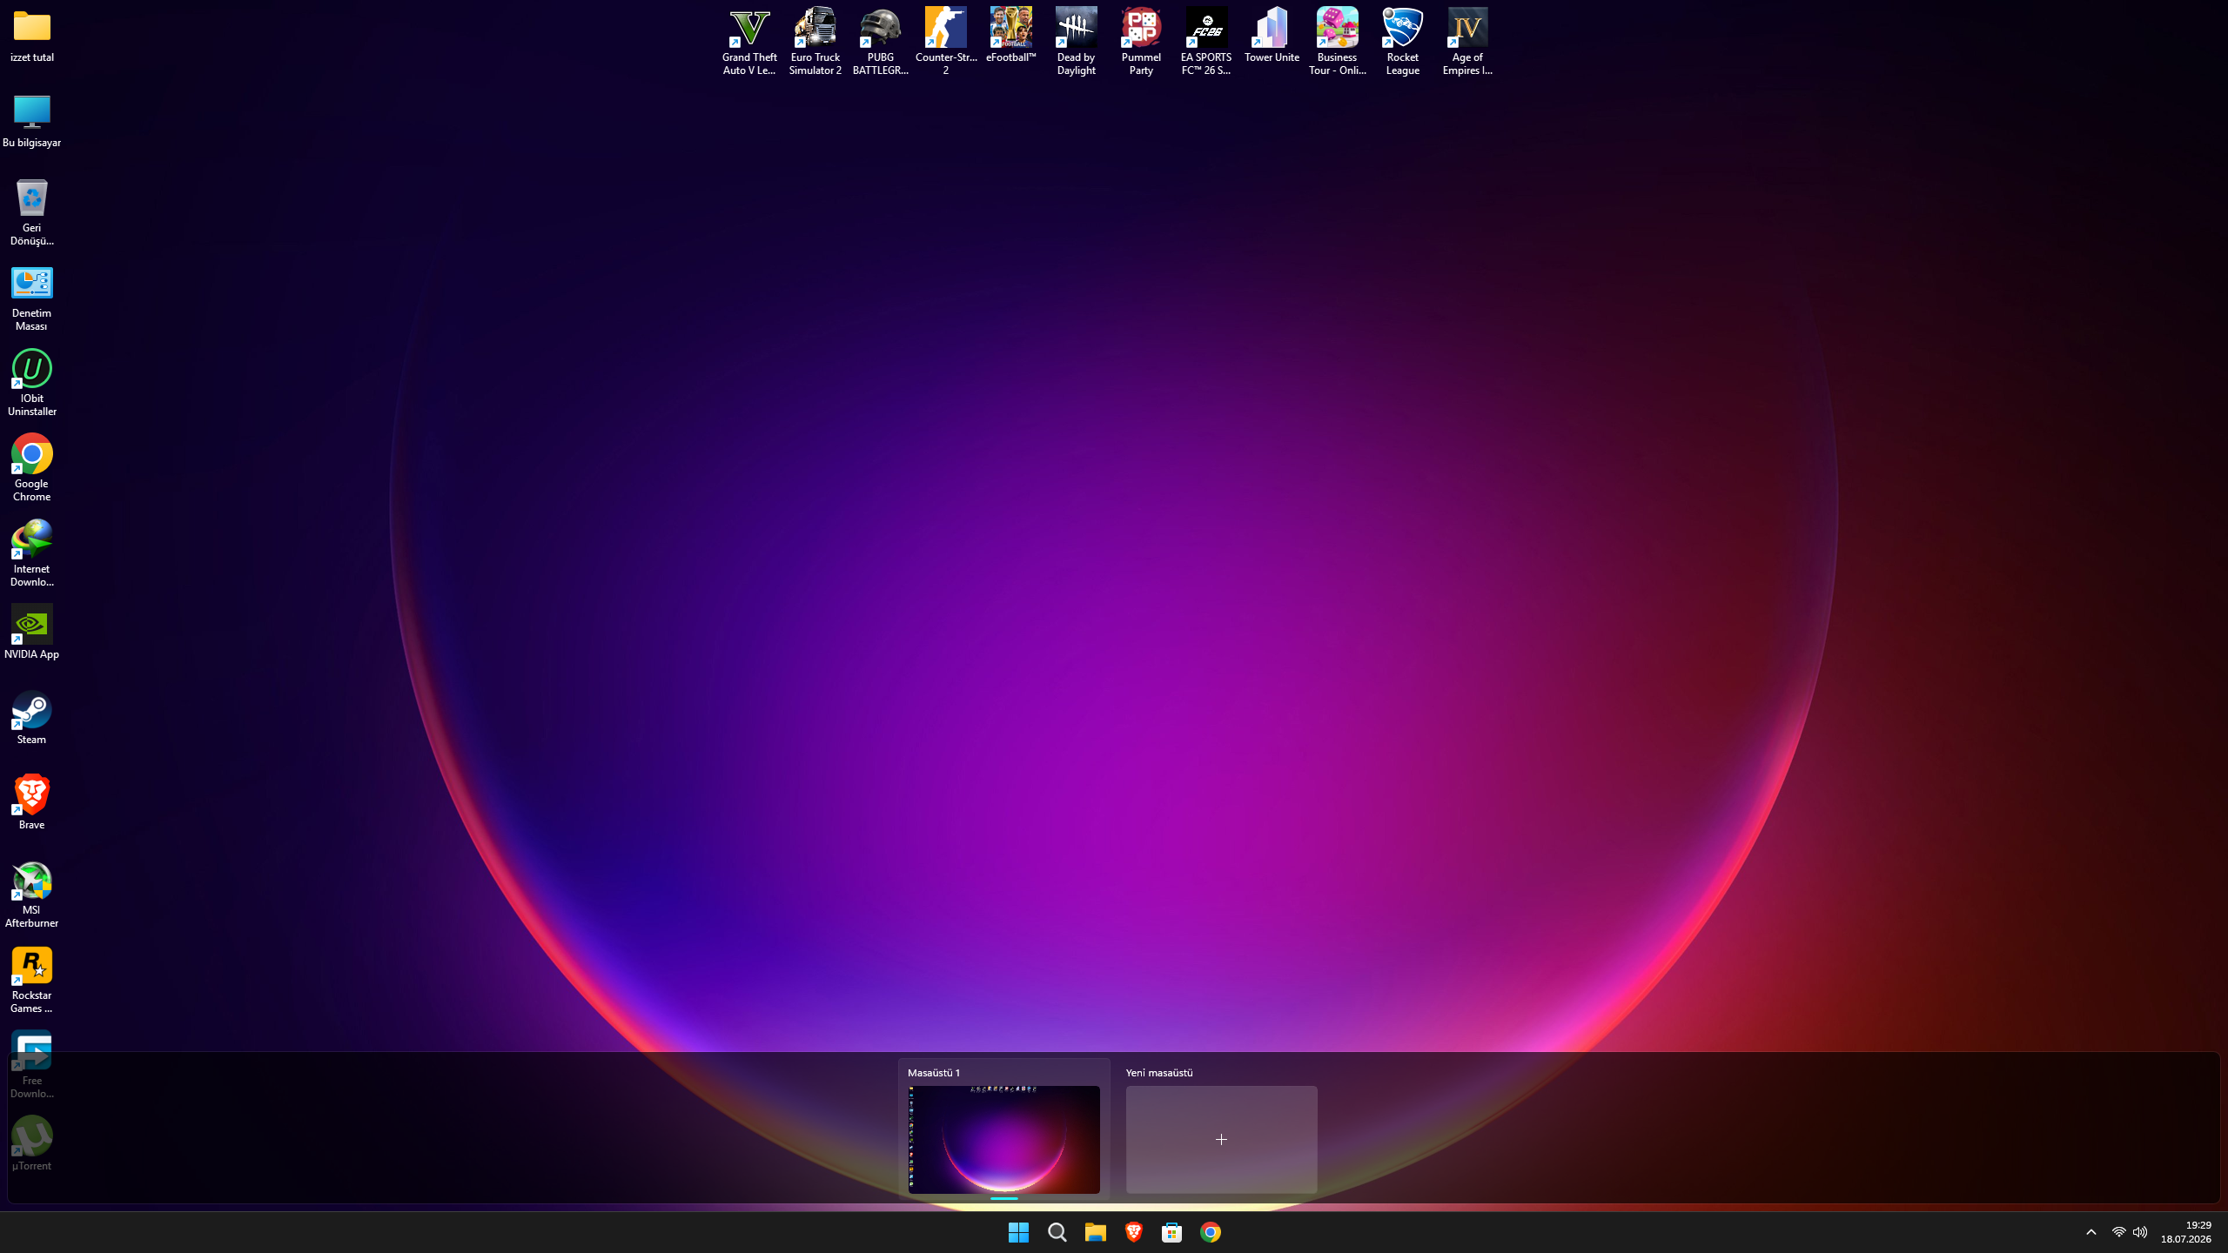This screenshot has height=1253, width=2228.
Task: Select the IObit Uninstaller icon
Action: tap(32, 383)
